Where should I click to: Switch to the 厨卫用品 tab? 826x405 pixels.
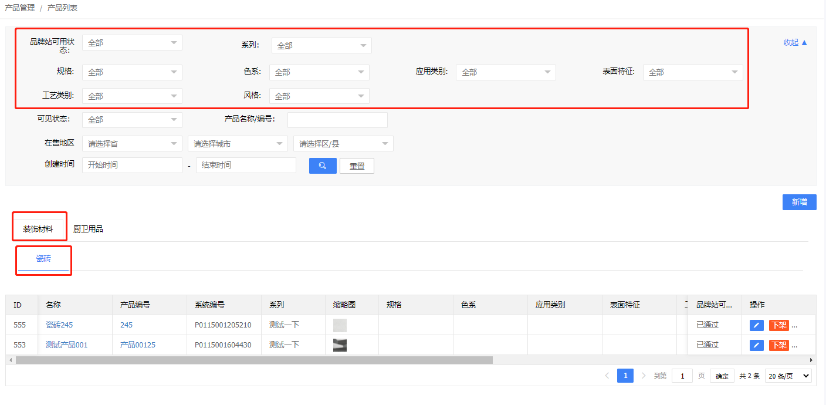coord(88,229)
